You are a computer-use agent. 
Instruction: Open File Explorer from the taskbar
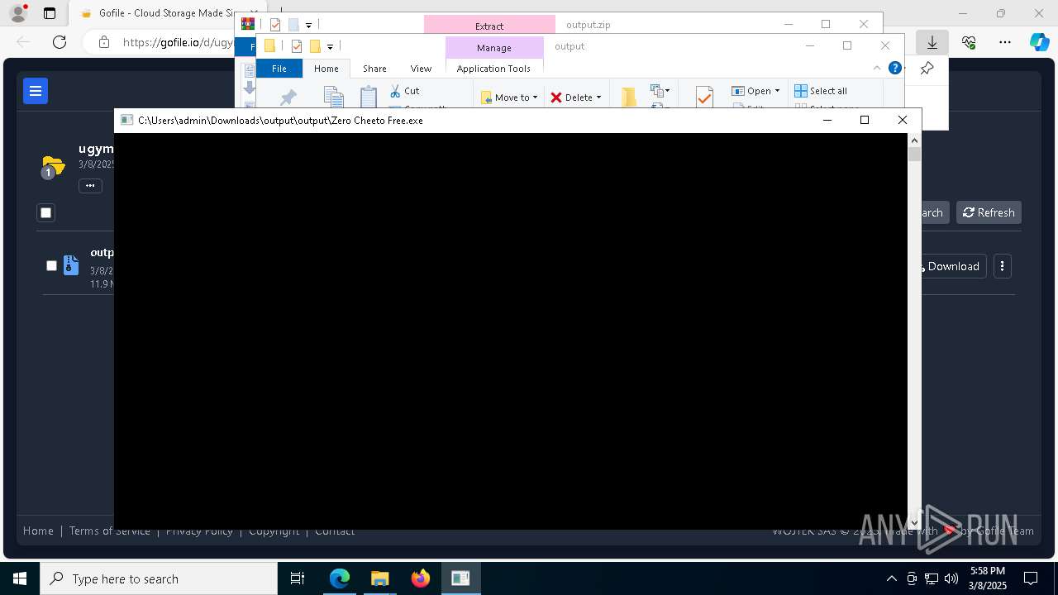click(379, 578)
